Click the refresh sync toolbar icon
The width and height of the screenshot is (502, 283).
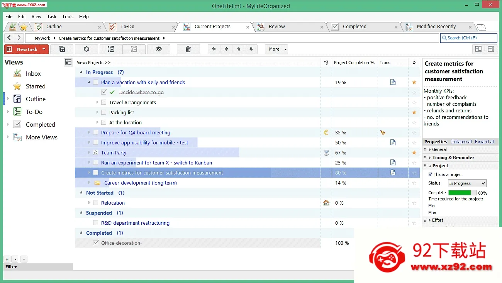(86, 49)
